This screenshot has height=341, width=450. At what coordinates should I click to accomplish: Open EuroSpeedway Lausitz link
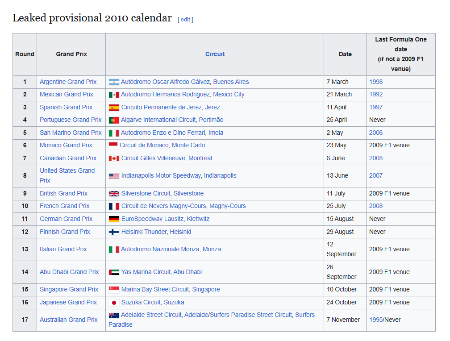click(152, 219)
